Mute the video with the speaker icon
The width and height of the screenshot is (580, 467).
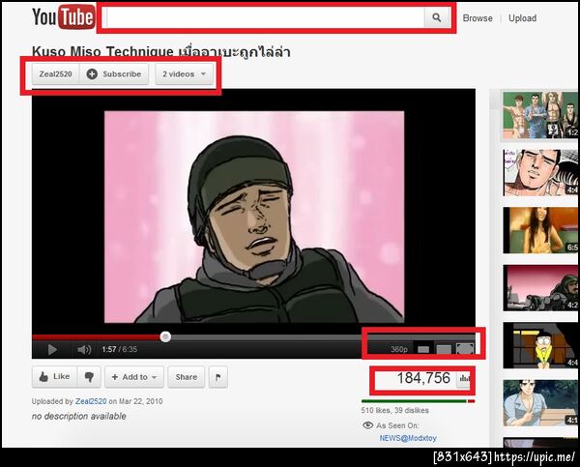[x=84, y=349]
